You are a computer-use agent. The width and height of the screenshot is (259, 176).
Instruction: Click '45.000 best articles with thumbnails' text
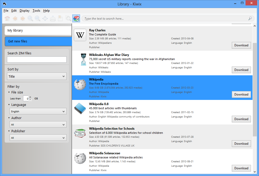coord(113,108)
